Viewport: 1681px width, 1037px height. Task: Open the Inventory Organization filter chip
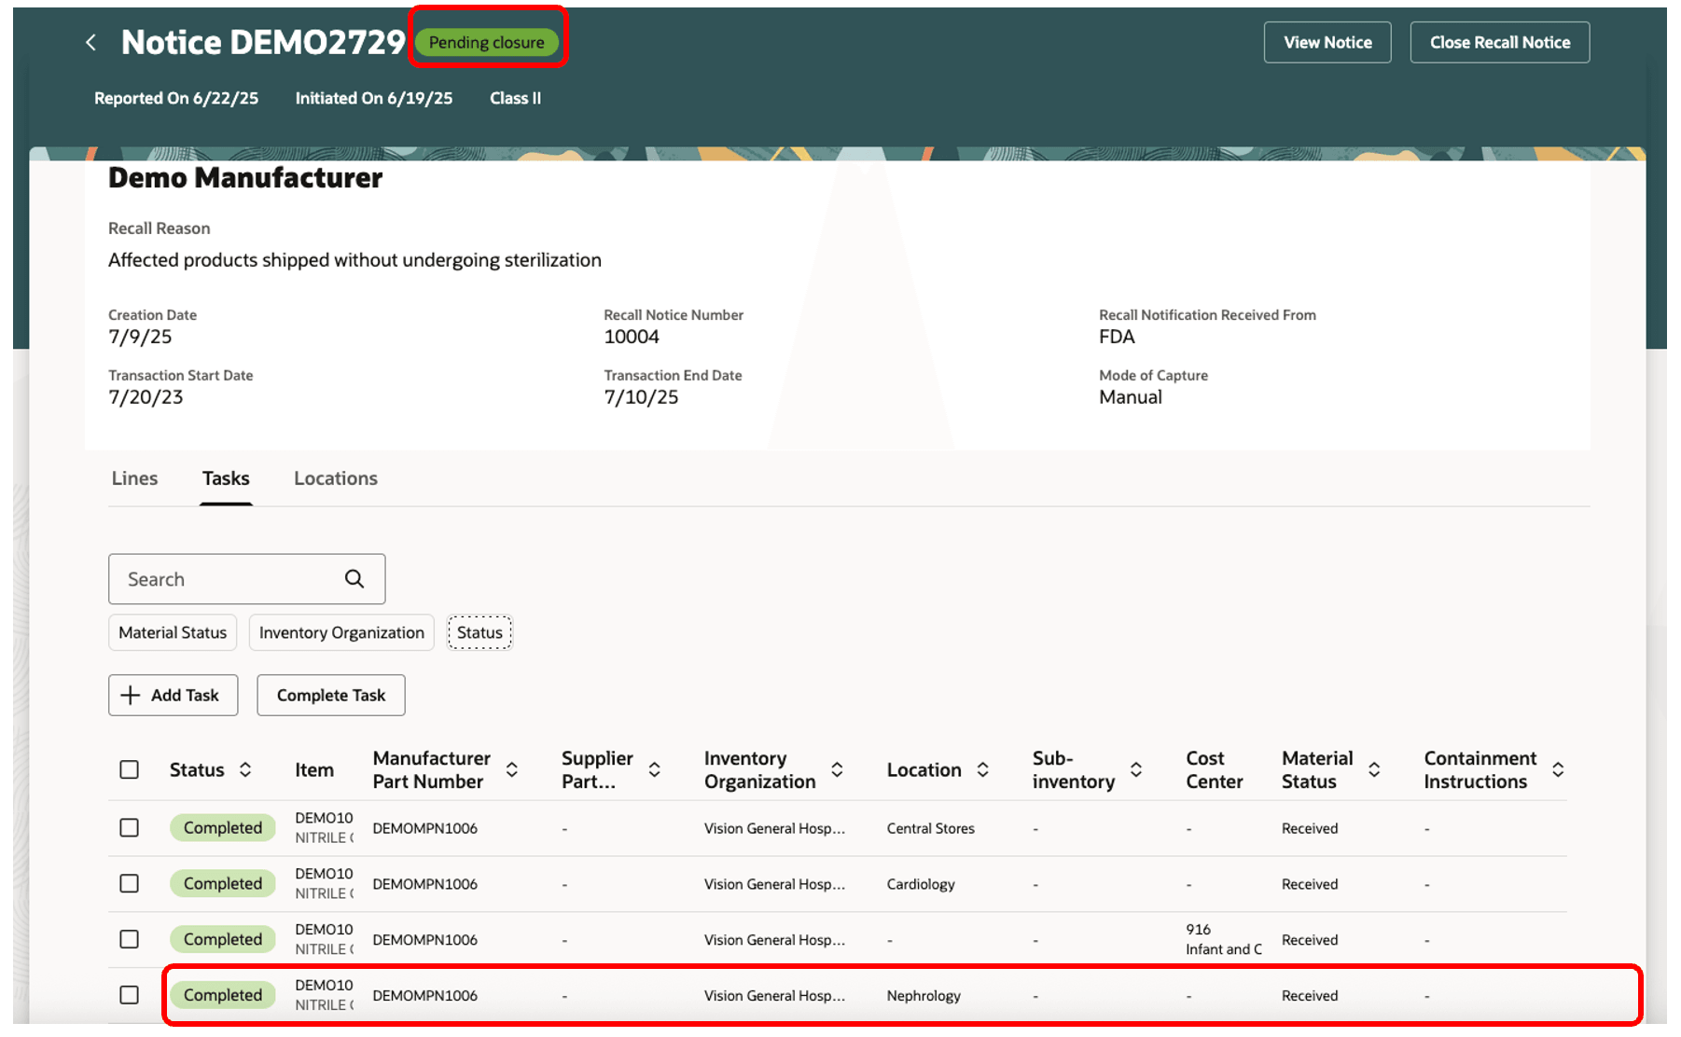[x=341, y=632]
